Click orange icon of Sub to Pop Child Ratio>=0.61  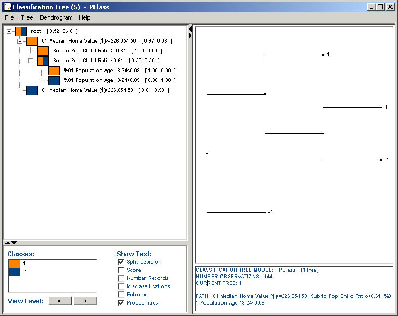pyautogui.click(x=43, y=51)
